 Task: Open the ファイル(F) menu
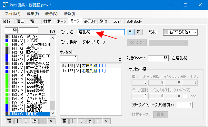(13, 14)
